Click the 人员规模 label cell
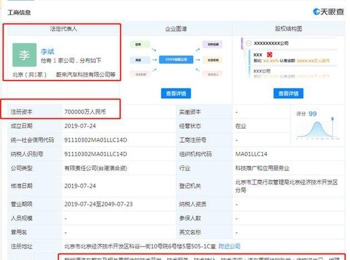Image resolution: width=350 pixels, height=260 pixels. [34, 218]
